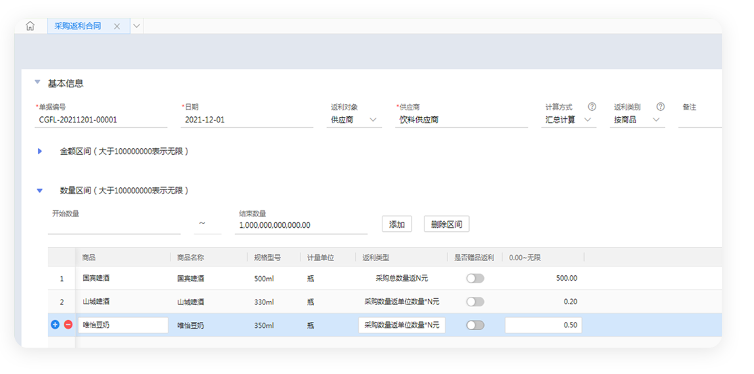Collapse the 基本信息 section
The height and width of the screenshot is (374, 754).
pos(37,83)
